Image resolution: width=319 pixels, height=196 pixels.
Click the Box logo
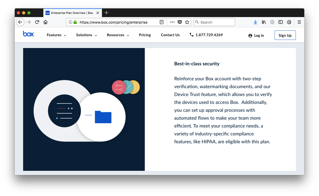[28, 34]
